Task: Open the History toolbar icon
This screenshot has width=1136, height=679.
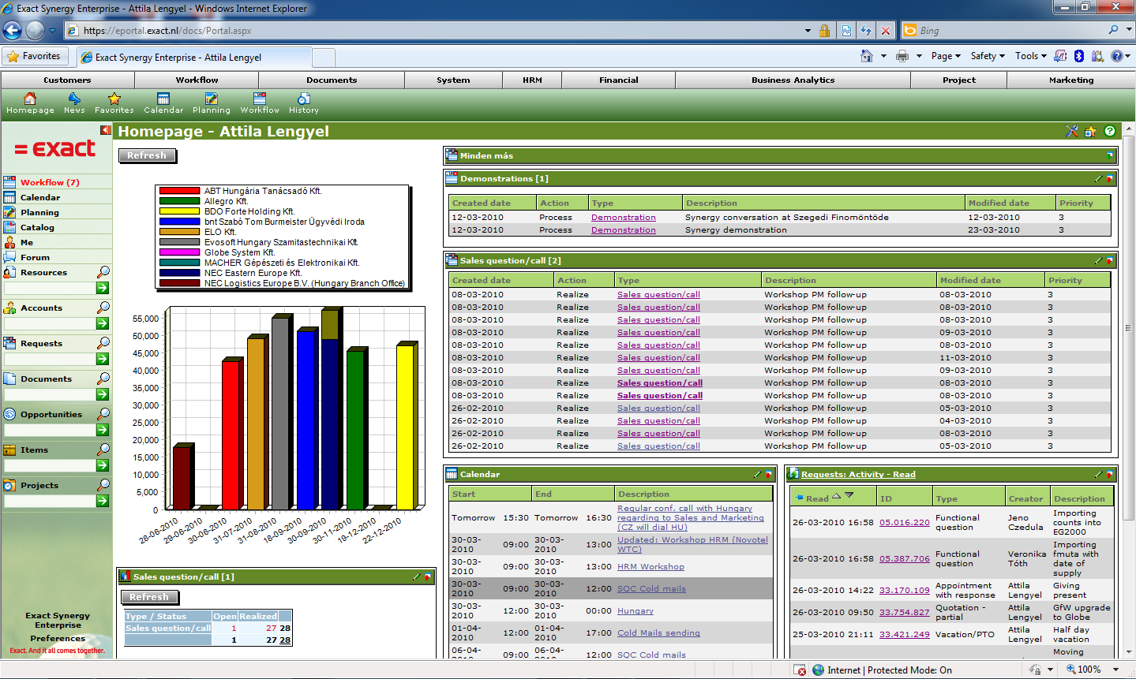Action: pyautogui.click(x=304, y=103)
